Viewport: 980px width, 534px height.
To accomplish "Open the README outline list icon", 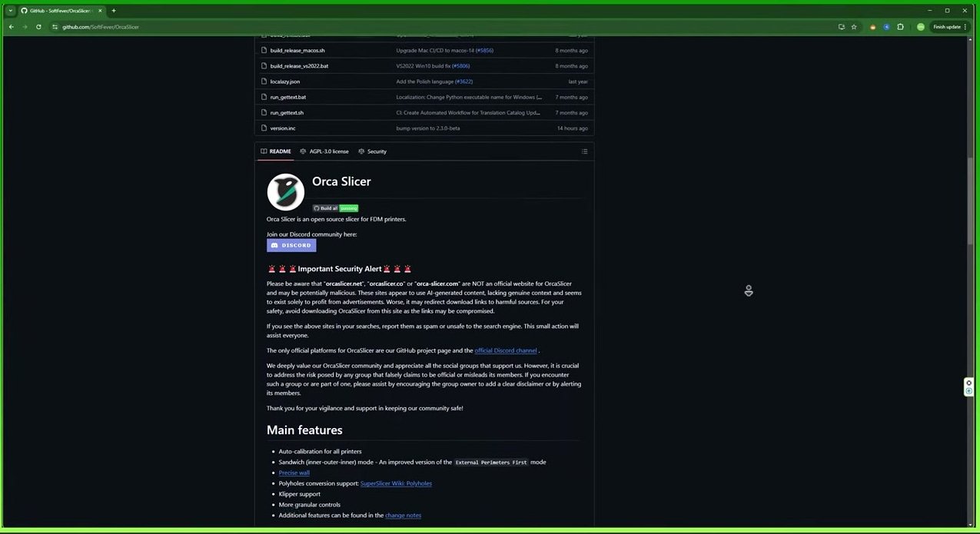I will (584, 151).
